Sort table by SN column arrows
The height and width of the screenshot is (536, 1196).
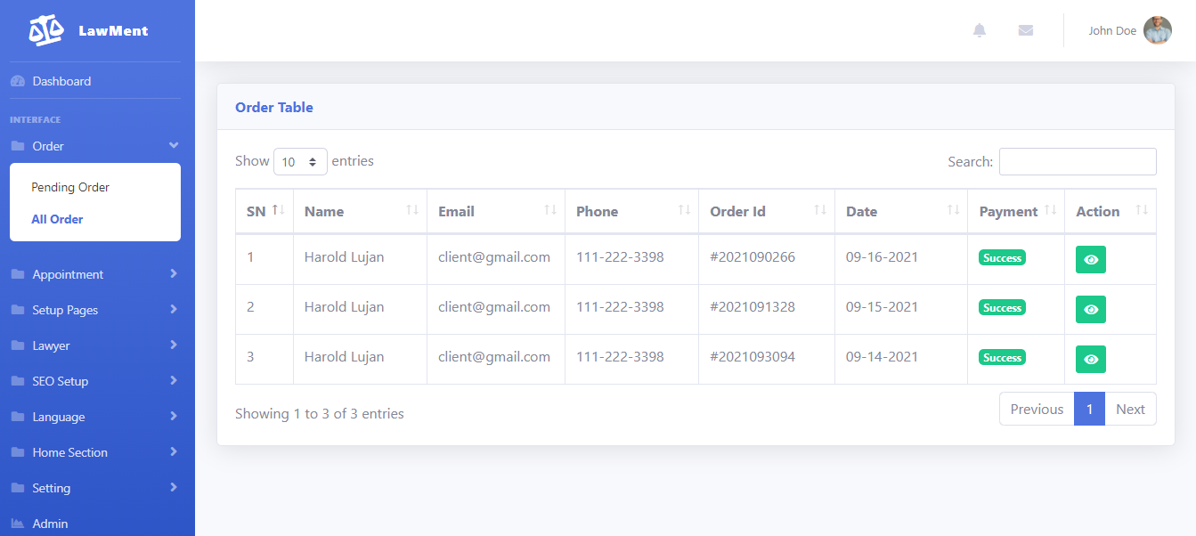[x=278, y=210]
